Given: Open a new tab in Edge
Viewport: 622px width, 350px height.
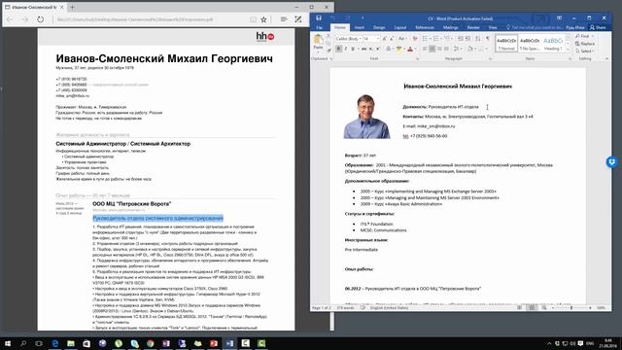Looking at the screenshot, I should [x=72, y=7].
